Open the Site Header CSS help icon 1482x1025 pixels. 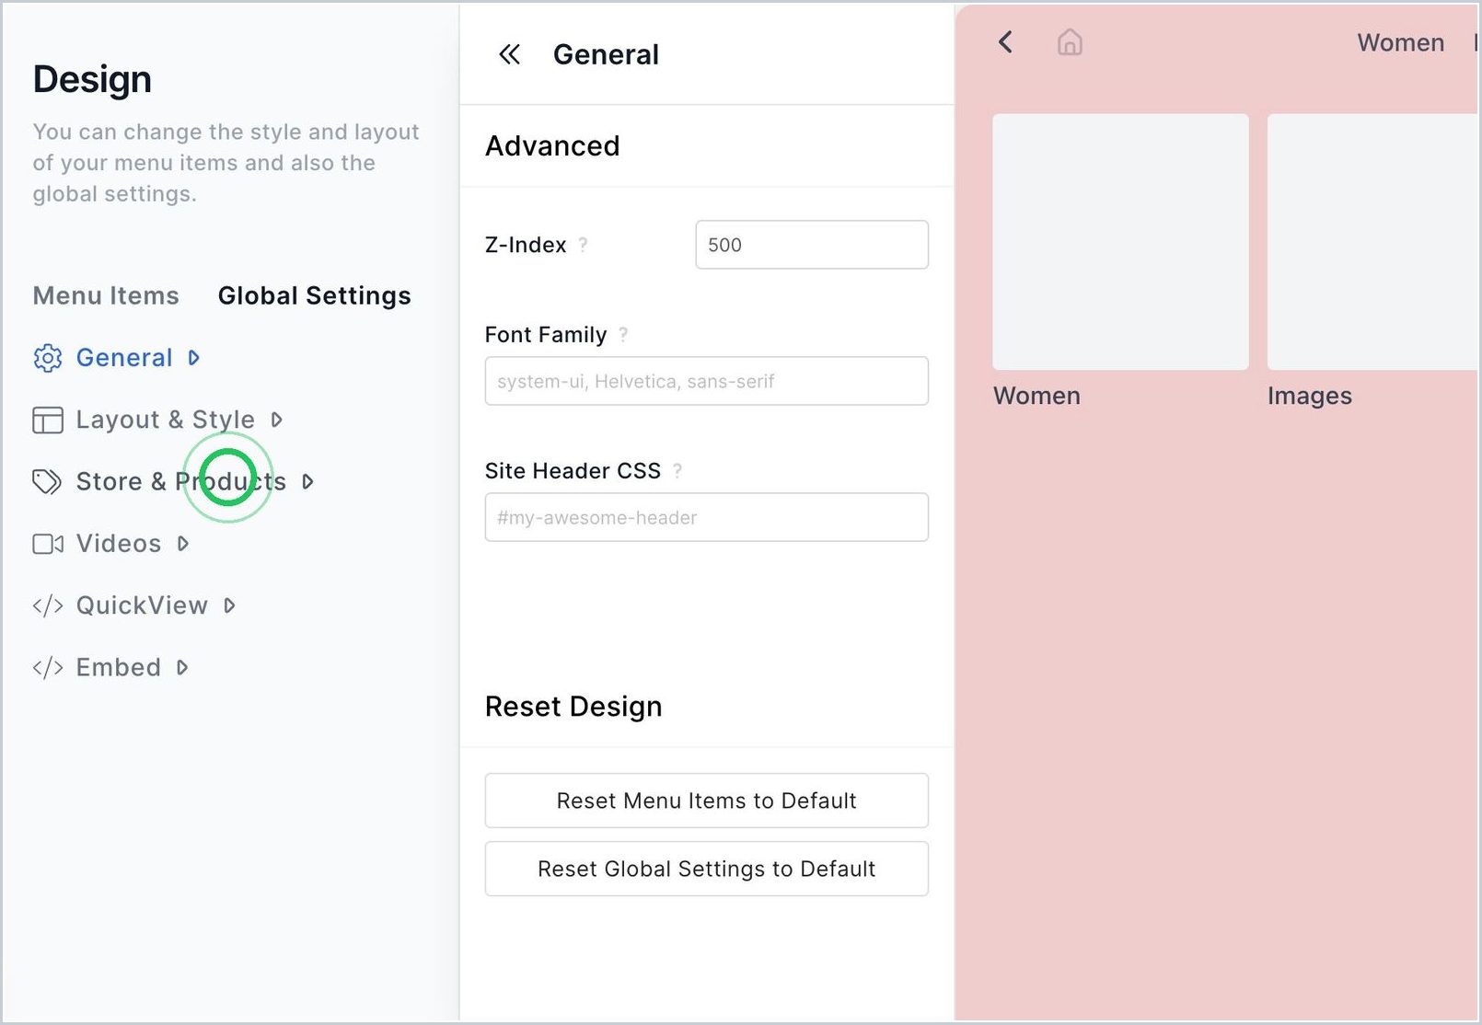coord(677,471)
